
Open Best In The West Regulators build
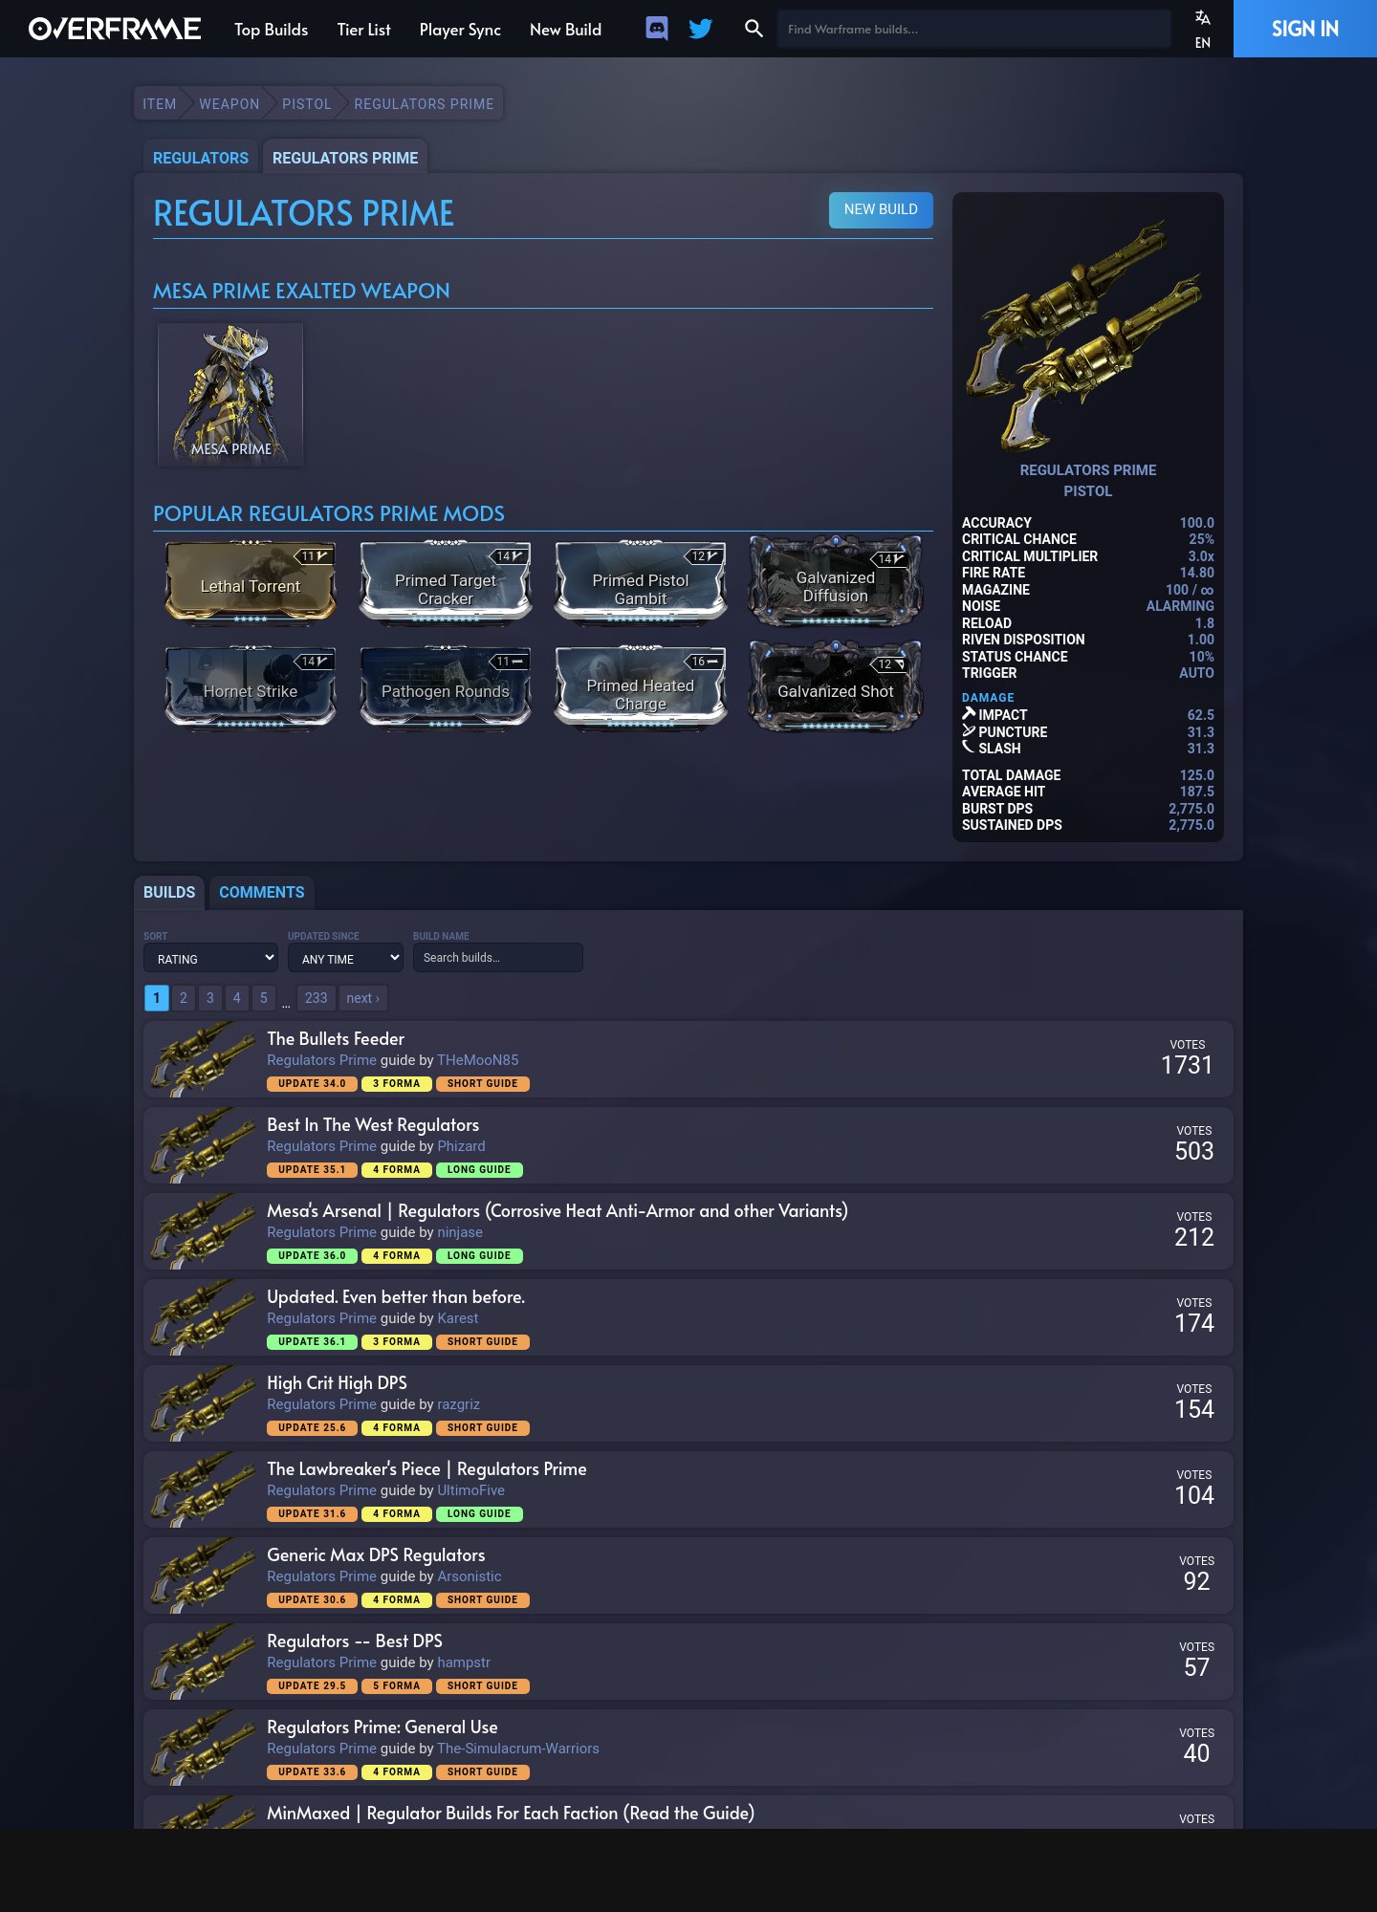(373, 1124)
